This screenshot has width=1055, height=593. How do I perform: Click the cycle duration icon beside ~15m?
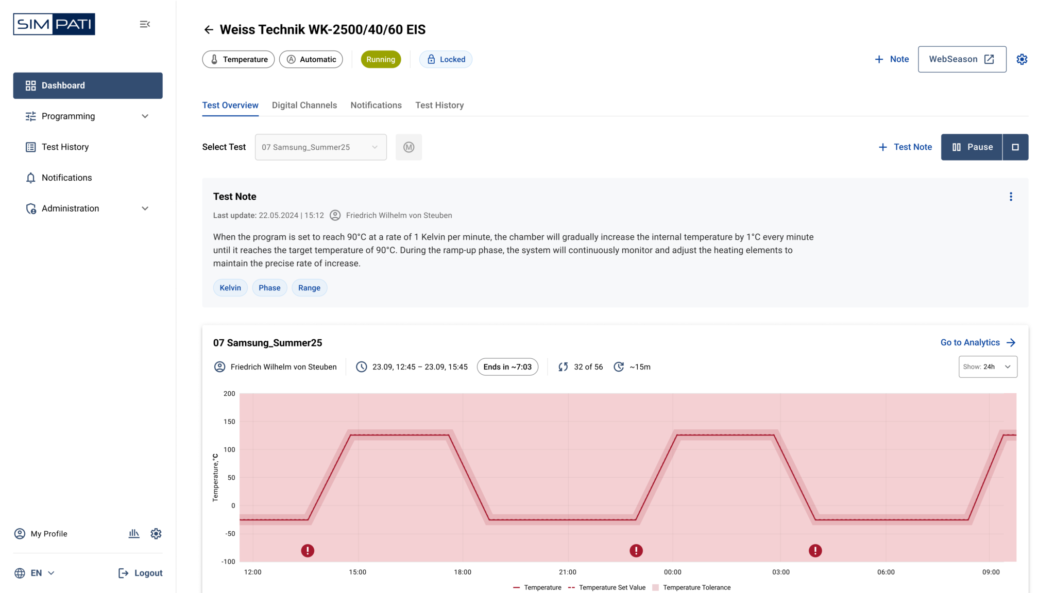coord(619,367)
